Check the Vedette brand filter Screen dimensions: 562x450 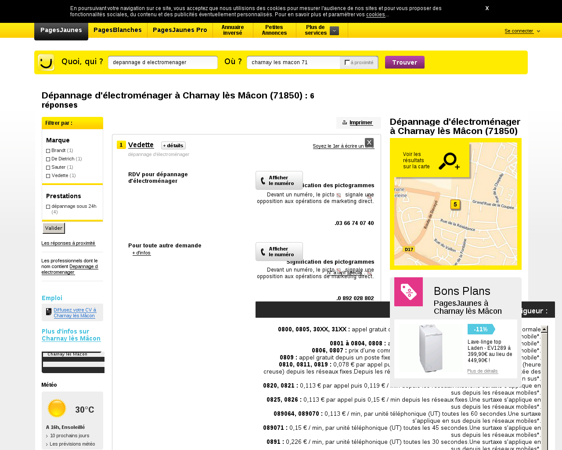point(48,176)
